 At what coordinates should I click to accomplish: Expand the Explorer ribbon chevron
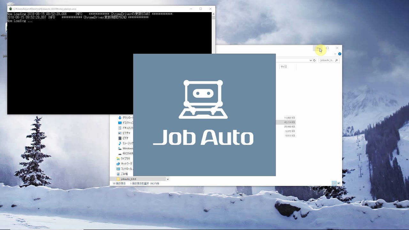coord(335,54)
